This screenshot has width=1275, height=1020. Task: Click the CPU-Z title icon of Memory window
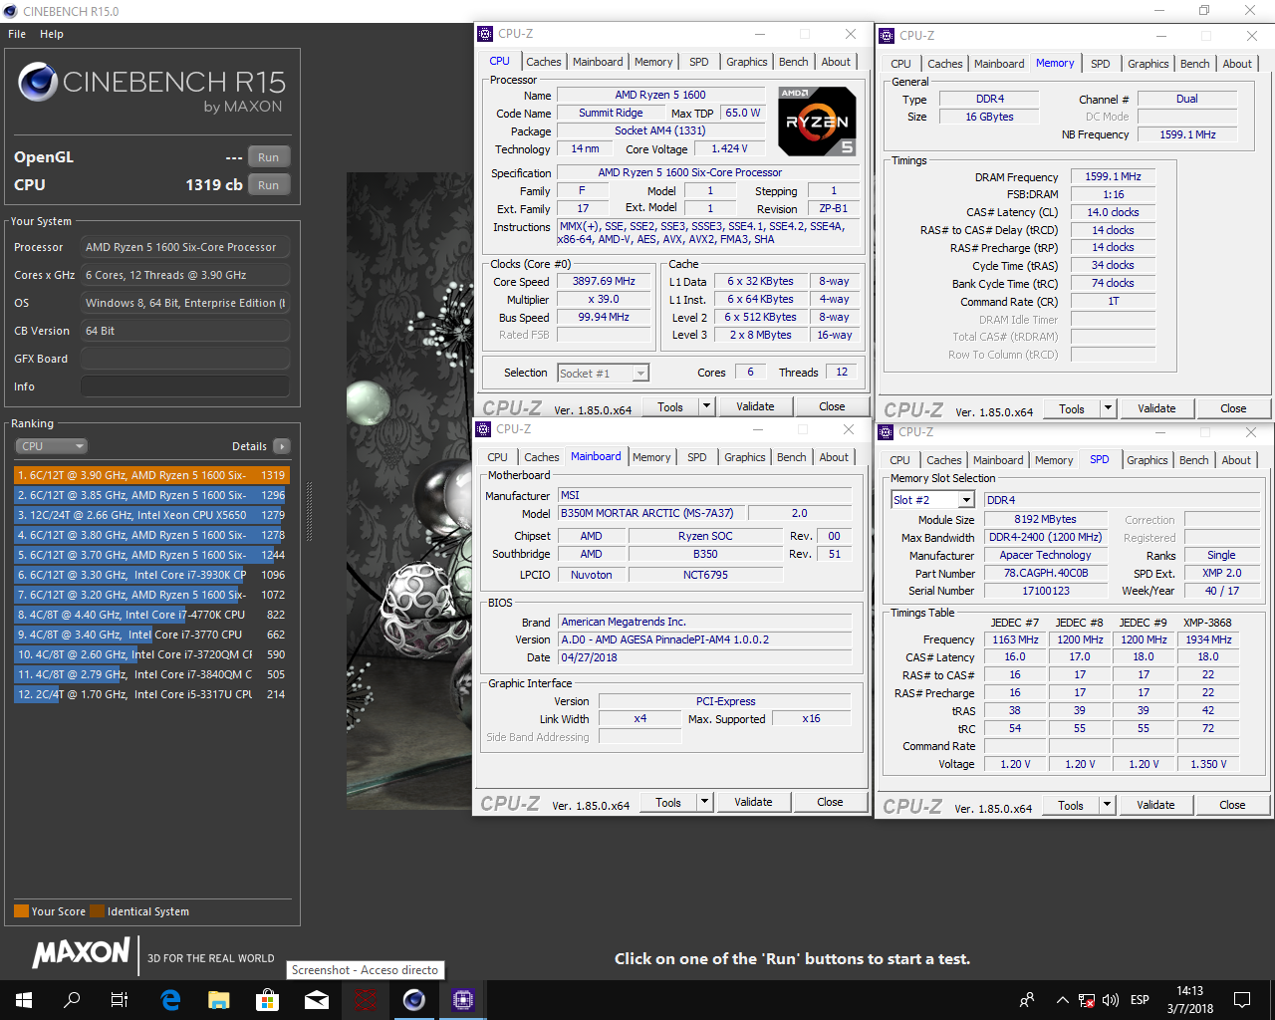click(x=887, y=36)
